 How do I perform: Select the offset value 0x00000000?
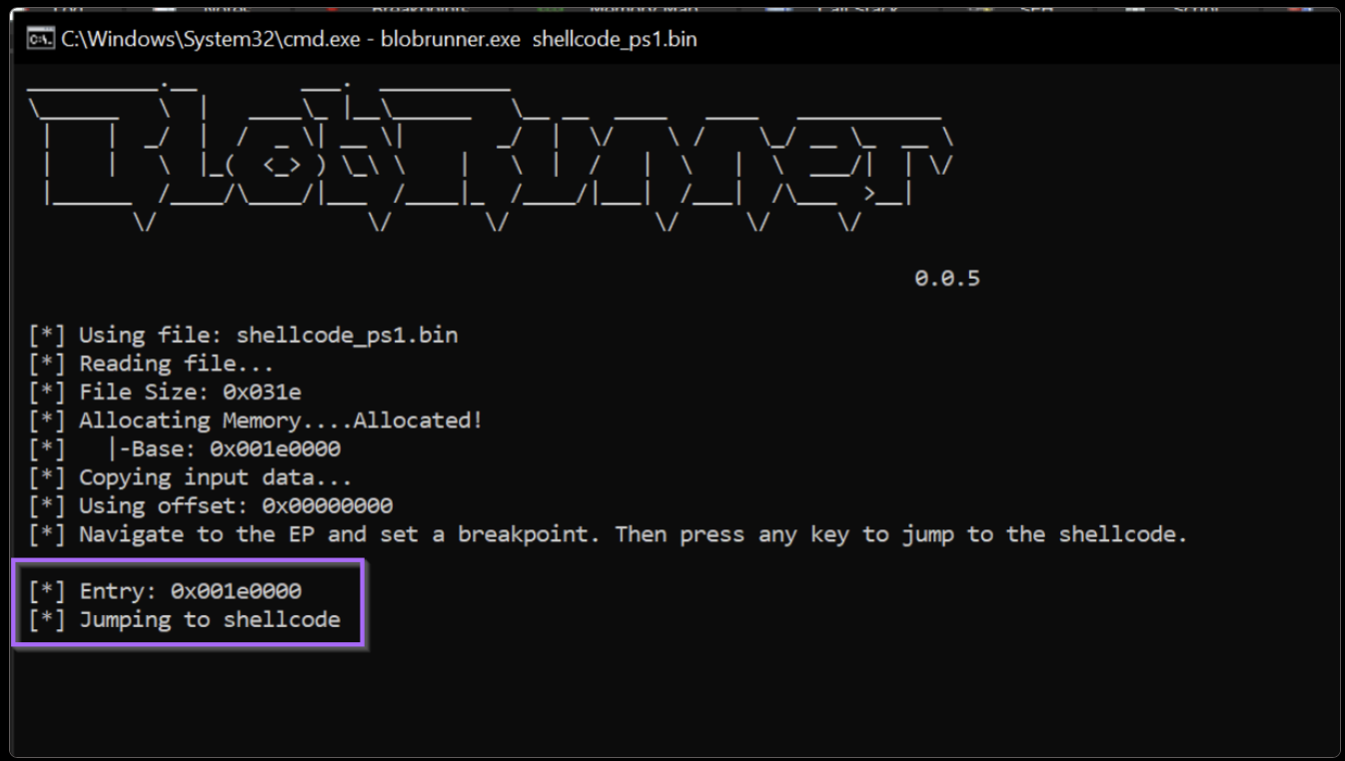tap(327, 506)
